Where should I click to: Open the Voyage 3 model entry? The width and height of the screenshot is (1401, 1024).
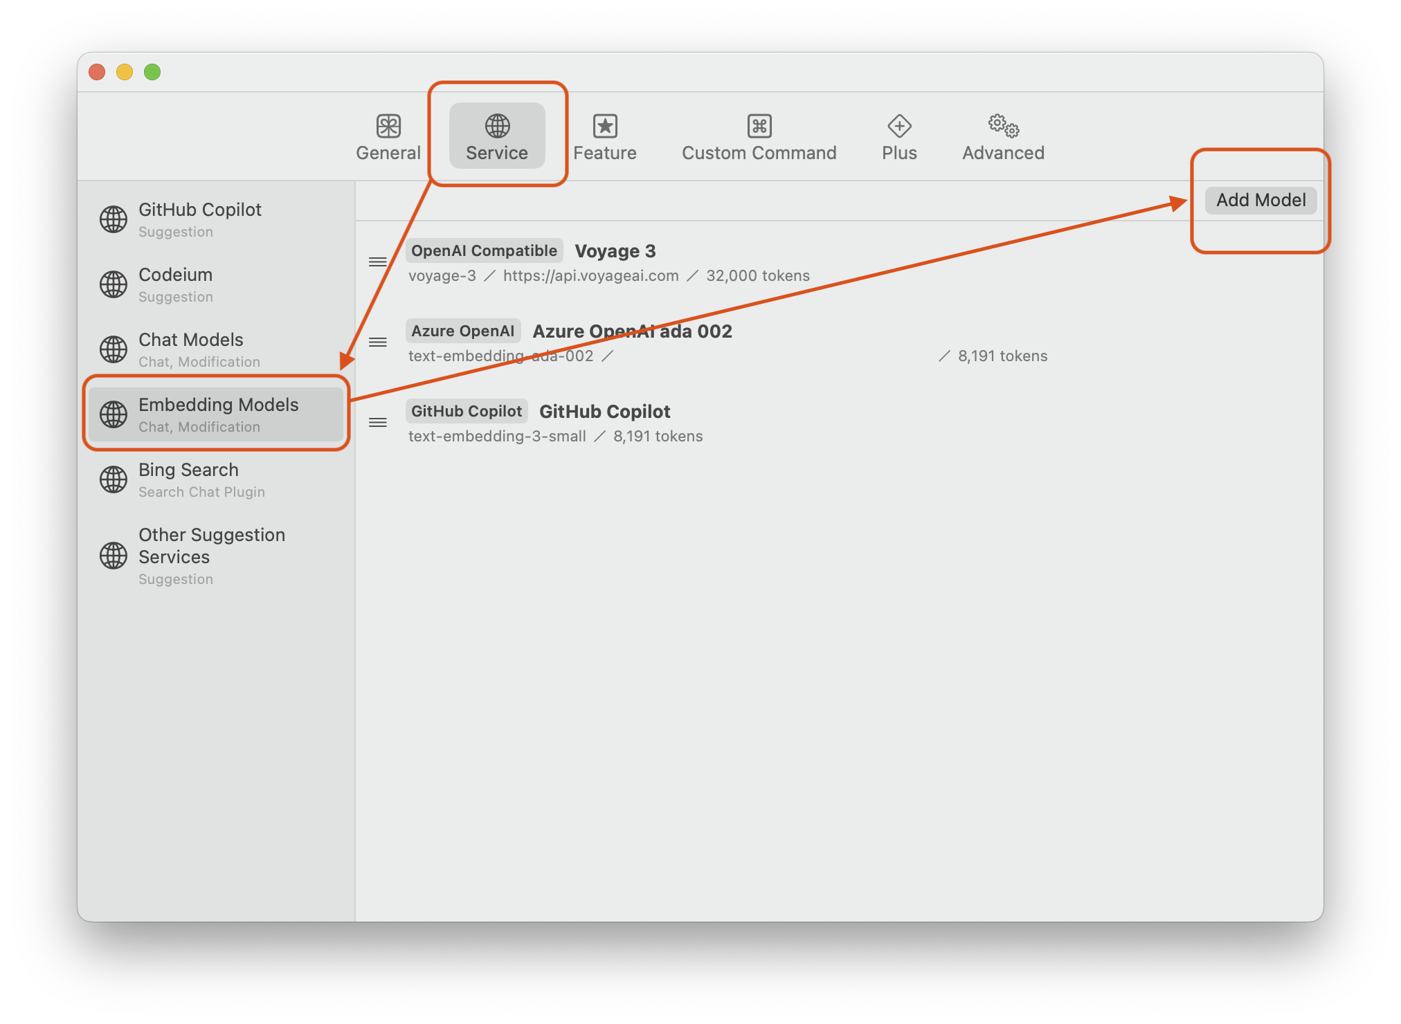click(x=615, y=251)
